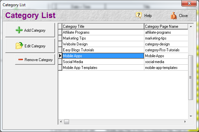The image size is (199, 132).
Task: Select the Mobile App Templates category
Action: [103, 68]
